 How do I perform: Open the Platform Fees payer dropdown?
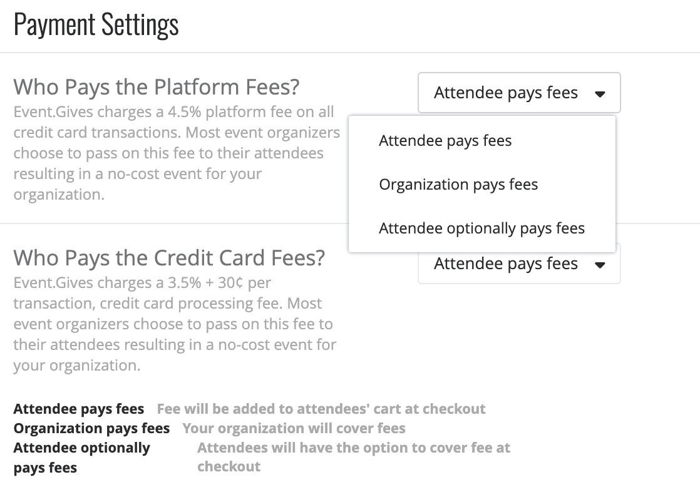point(519,93)
